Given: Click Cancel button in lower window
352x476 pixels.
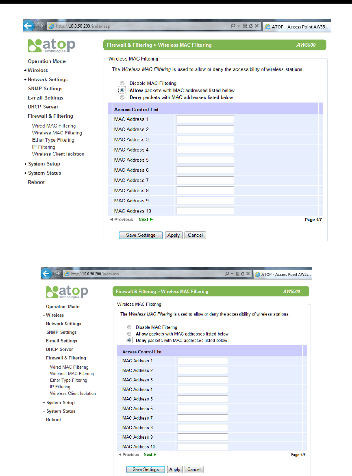Looking at the screenshot, I should (194, 470).
